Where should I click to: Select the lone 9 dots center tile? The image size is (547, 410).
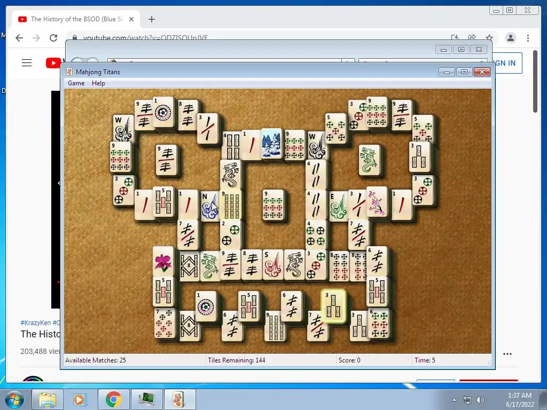273,204
